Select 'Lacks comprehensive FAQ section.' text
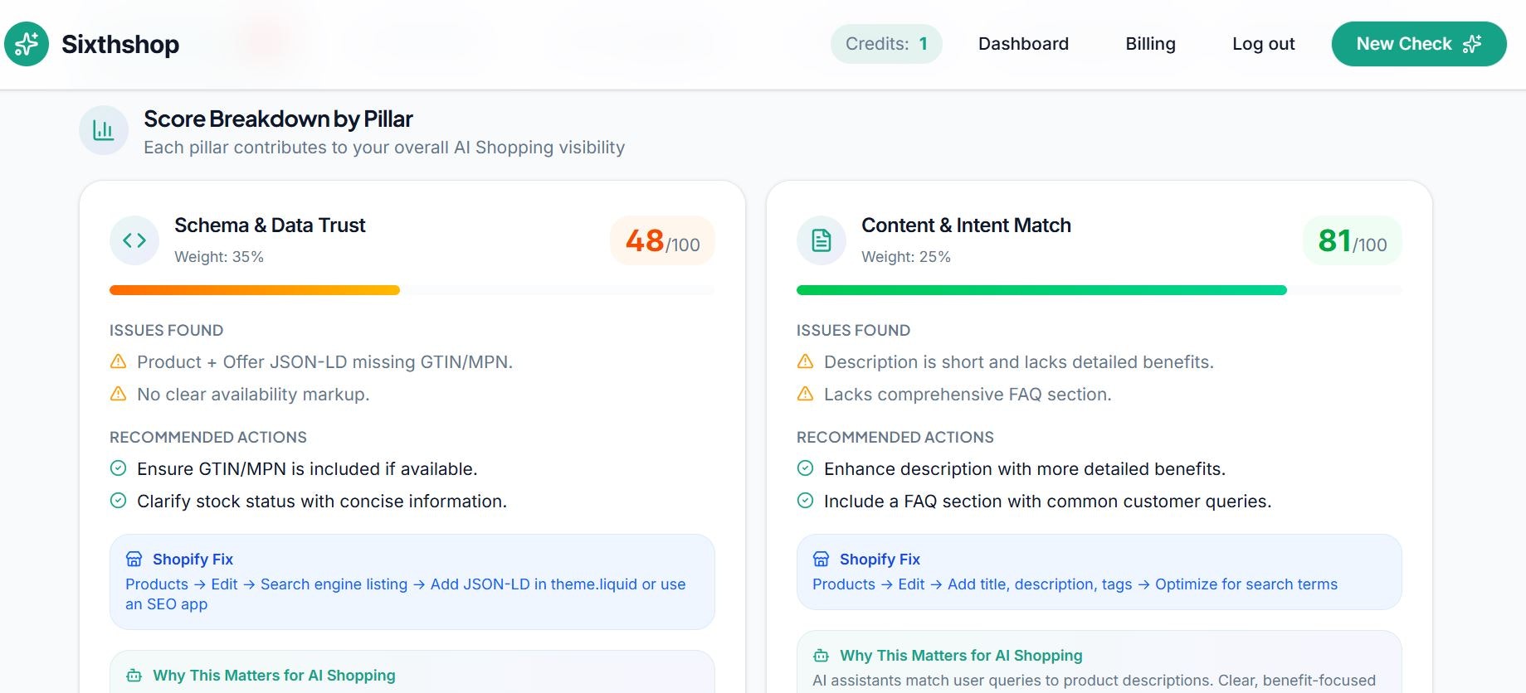This screenshot has height=693, width=1526. coord(968,395)
